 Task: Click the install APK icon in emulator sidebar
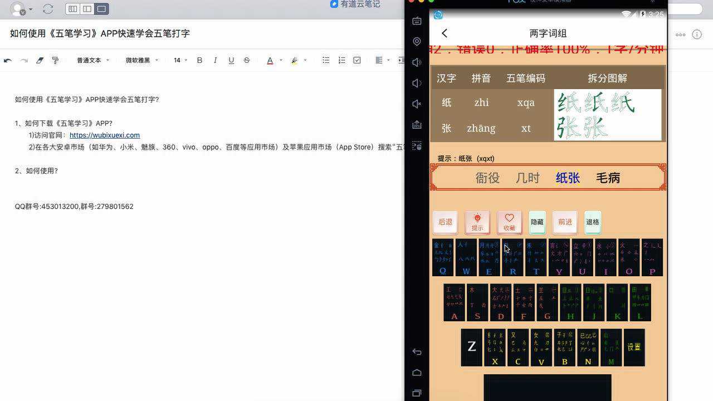417,125
